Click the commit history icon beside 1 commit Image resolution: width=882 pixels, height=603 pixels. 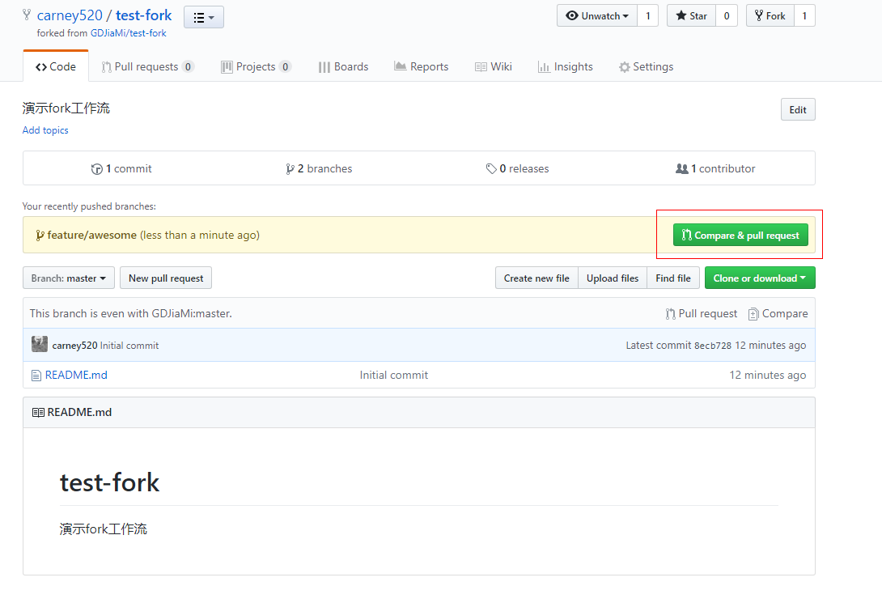coord(97,168)
